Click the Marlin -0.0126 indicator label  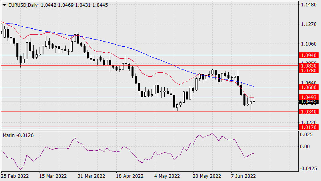click(18, 135)
